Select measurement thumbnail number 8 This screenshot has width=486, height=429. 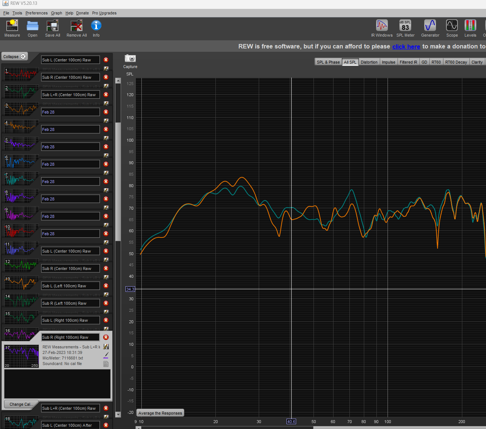21,196
